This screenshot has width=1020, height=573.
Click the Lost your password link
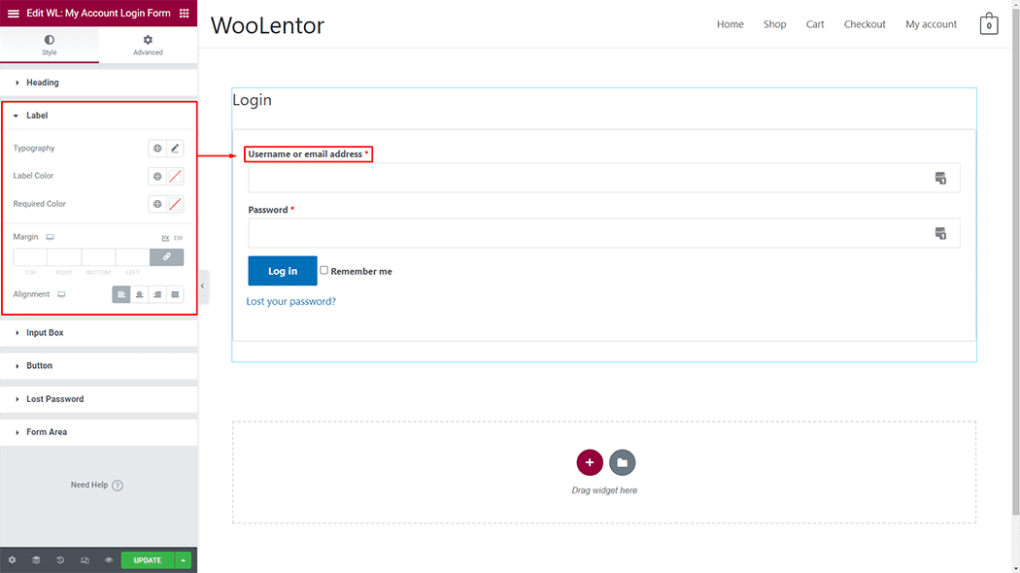(291, 302)
